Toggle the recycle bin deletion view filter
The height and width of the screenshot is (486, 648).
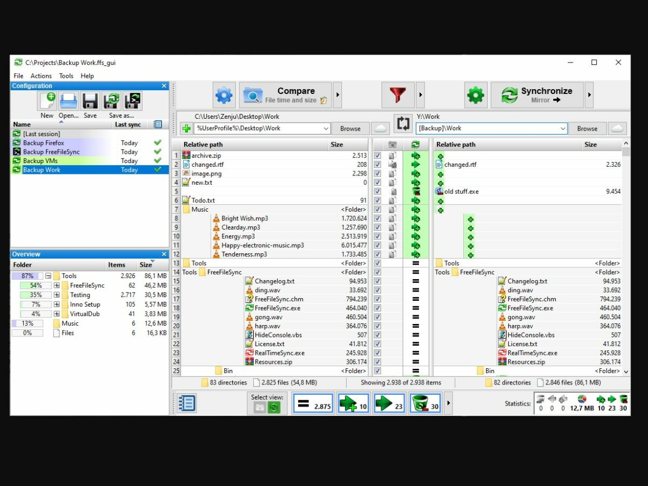pyautogui.click(x=426, y=403)
